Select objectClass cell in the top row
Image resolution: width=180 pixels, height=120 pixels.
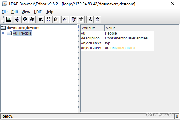tap(93, 43)
